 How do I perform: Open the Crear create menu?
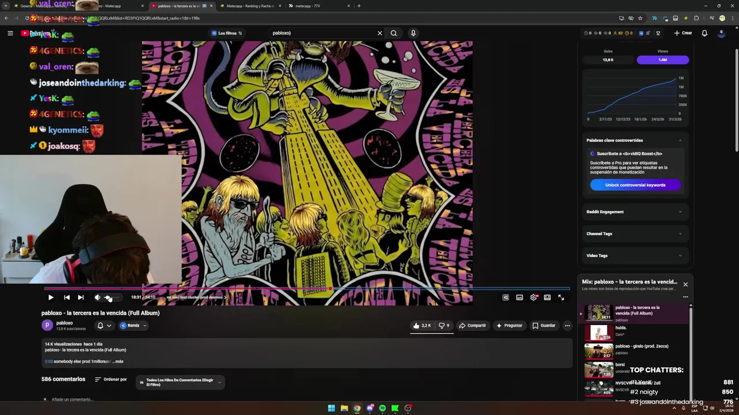(682, 33)
